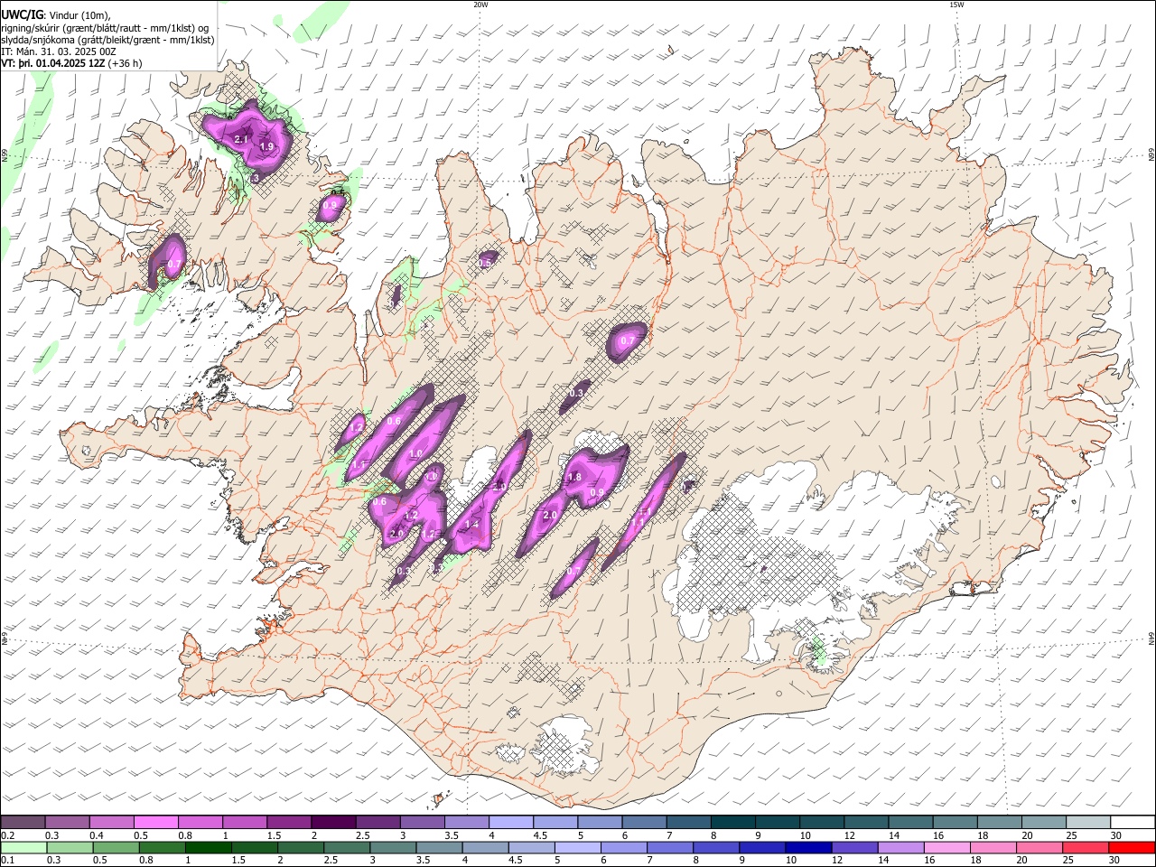Click the 1.8 precipitation value on the map

pos(574,478)
